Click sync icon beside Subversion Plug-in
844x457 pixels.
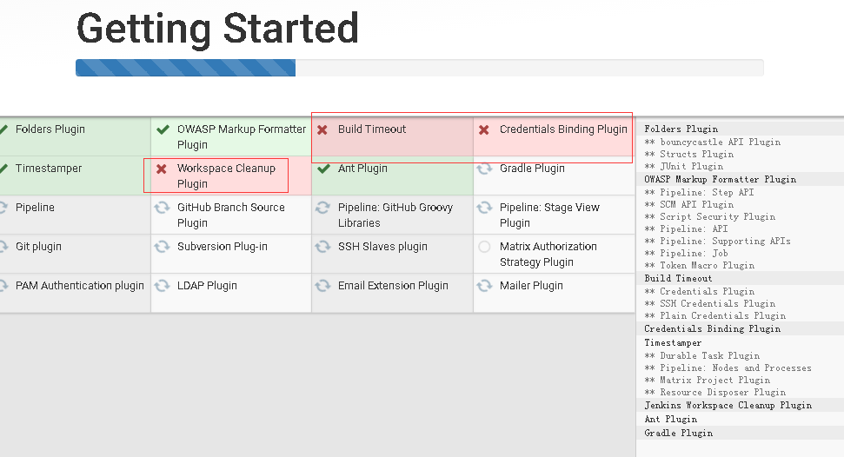[162, 247]
